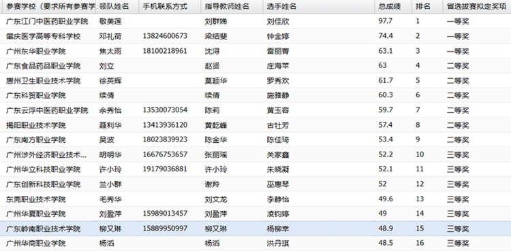This screenshot has width=511, height=251.
Task: Click instructor name 刘文龙
Action: (x=216, y=199)
